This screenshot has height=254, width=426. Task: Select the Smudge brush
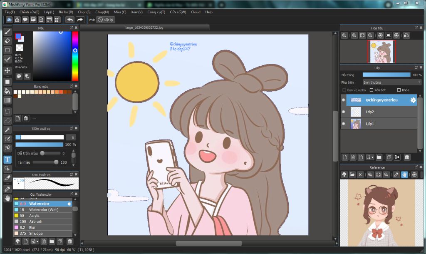[43, 233]
